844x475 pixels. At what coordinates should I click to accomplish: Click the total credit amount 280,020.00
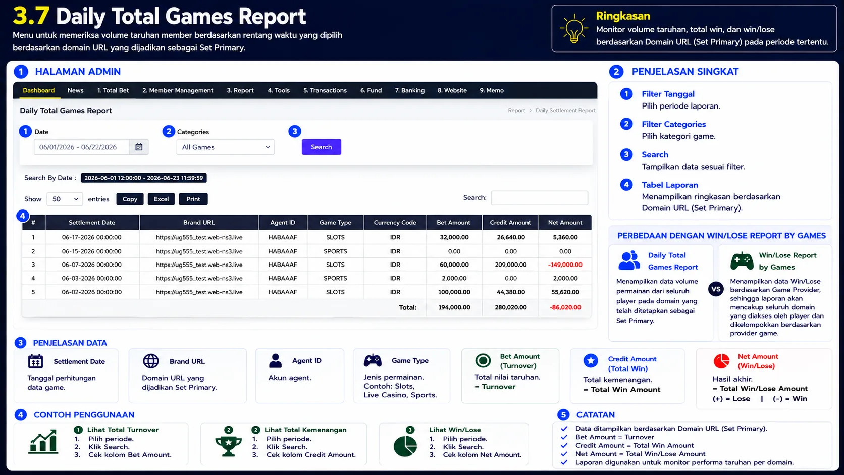510,307
